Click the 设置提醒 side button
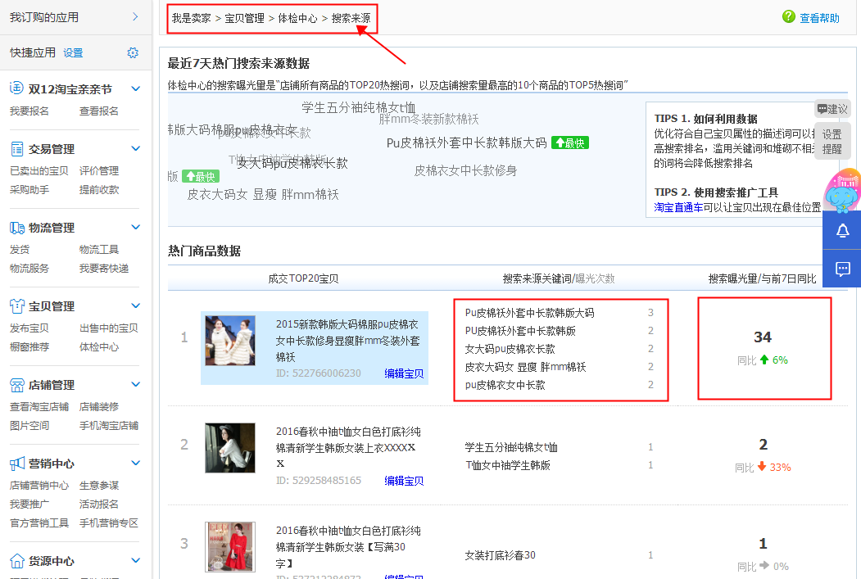Viewport: 861px width, 579px height. pos(832,142)
